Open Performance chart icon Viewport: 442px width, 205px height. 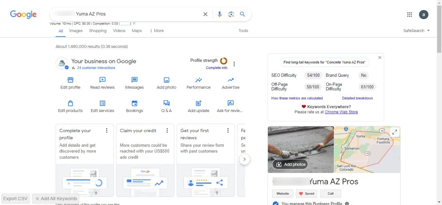click(x=199, y=80)
